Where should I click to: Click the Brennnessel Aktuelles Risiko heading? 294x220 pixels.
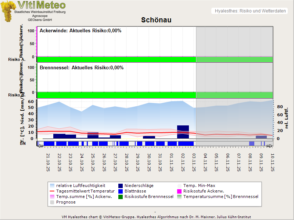[82, 68]
